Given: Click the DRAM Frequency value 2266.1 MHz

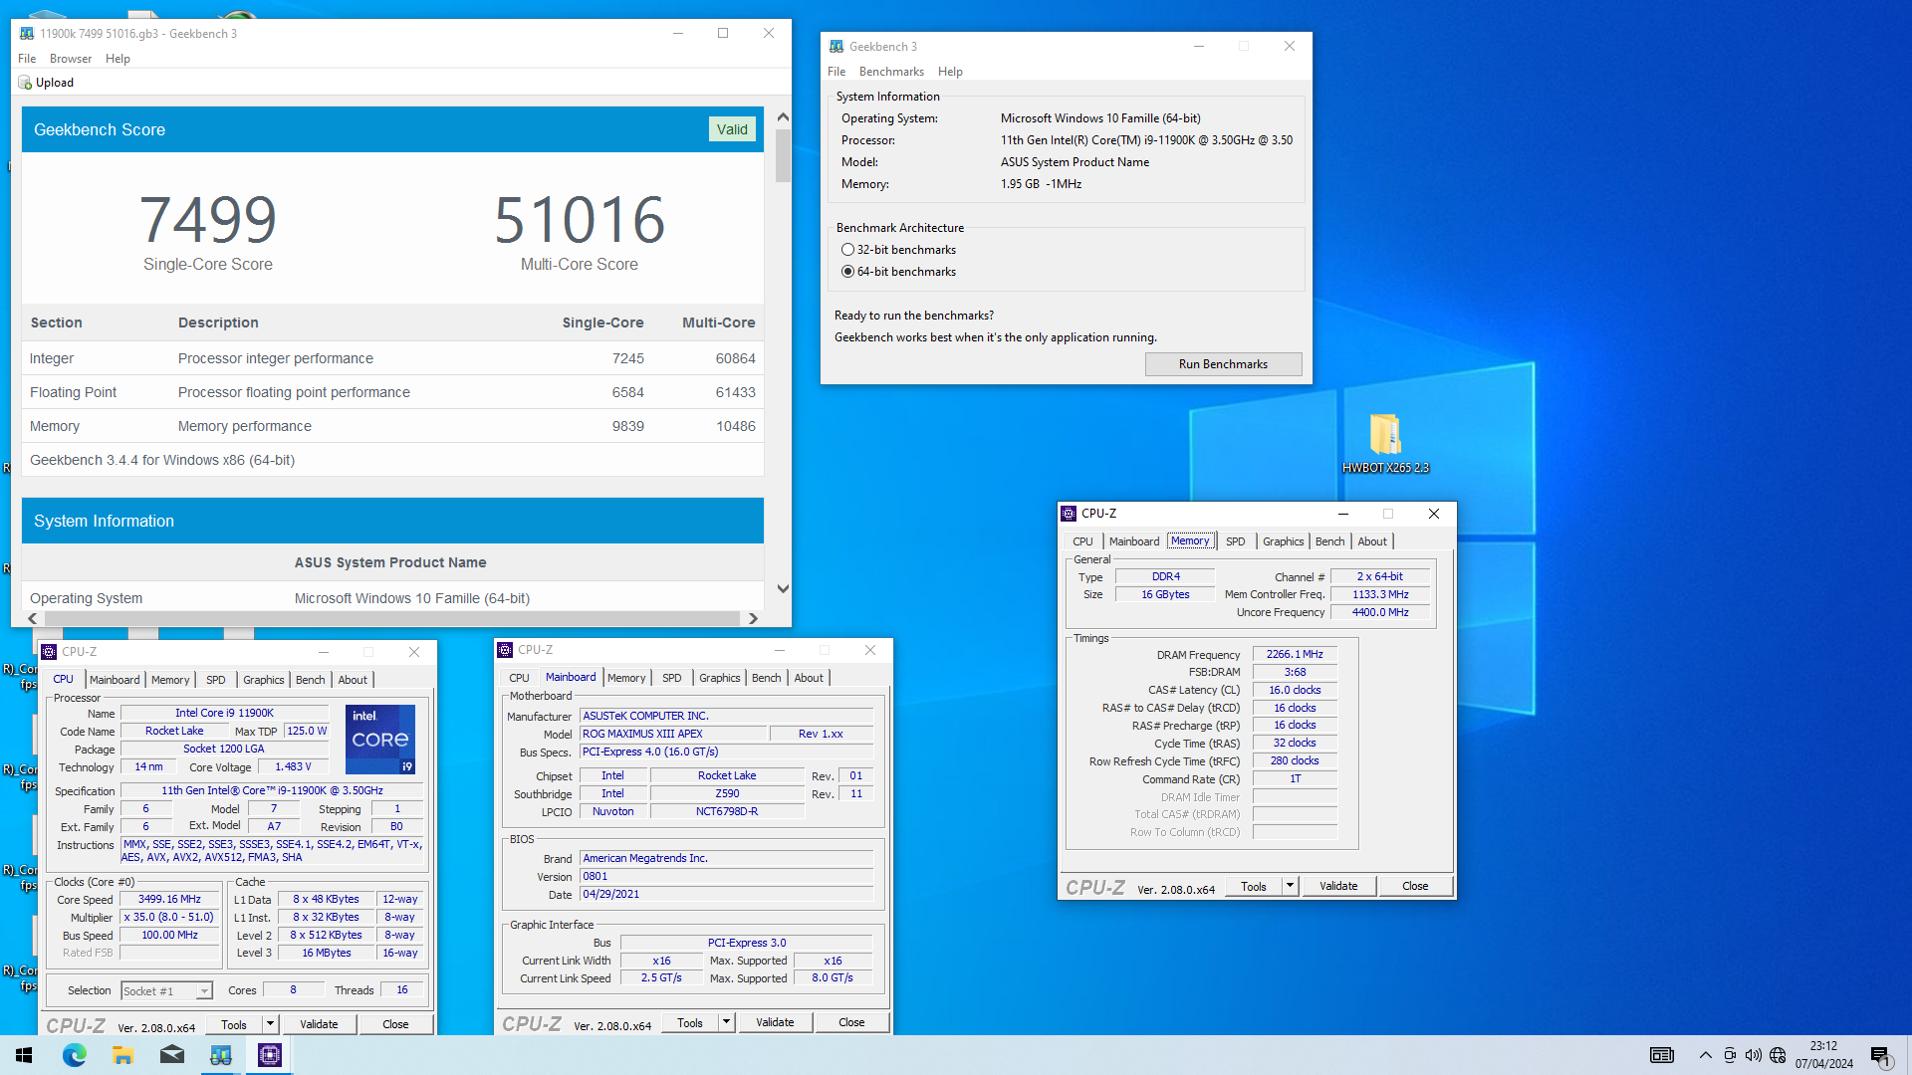Looking at the screenshot, I should click(1295, 655).
